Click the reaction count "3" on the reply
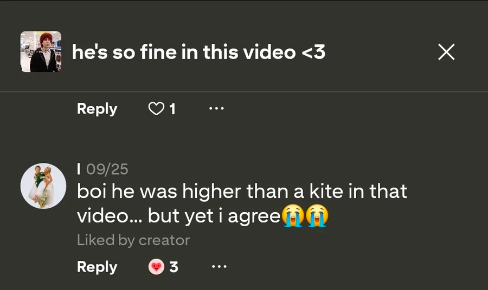 pyautogui.click(x=174, y=267)
